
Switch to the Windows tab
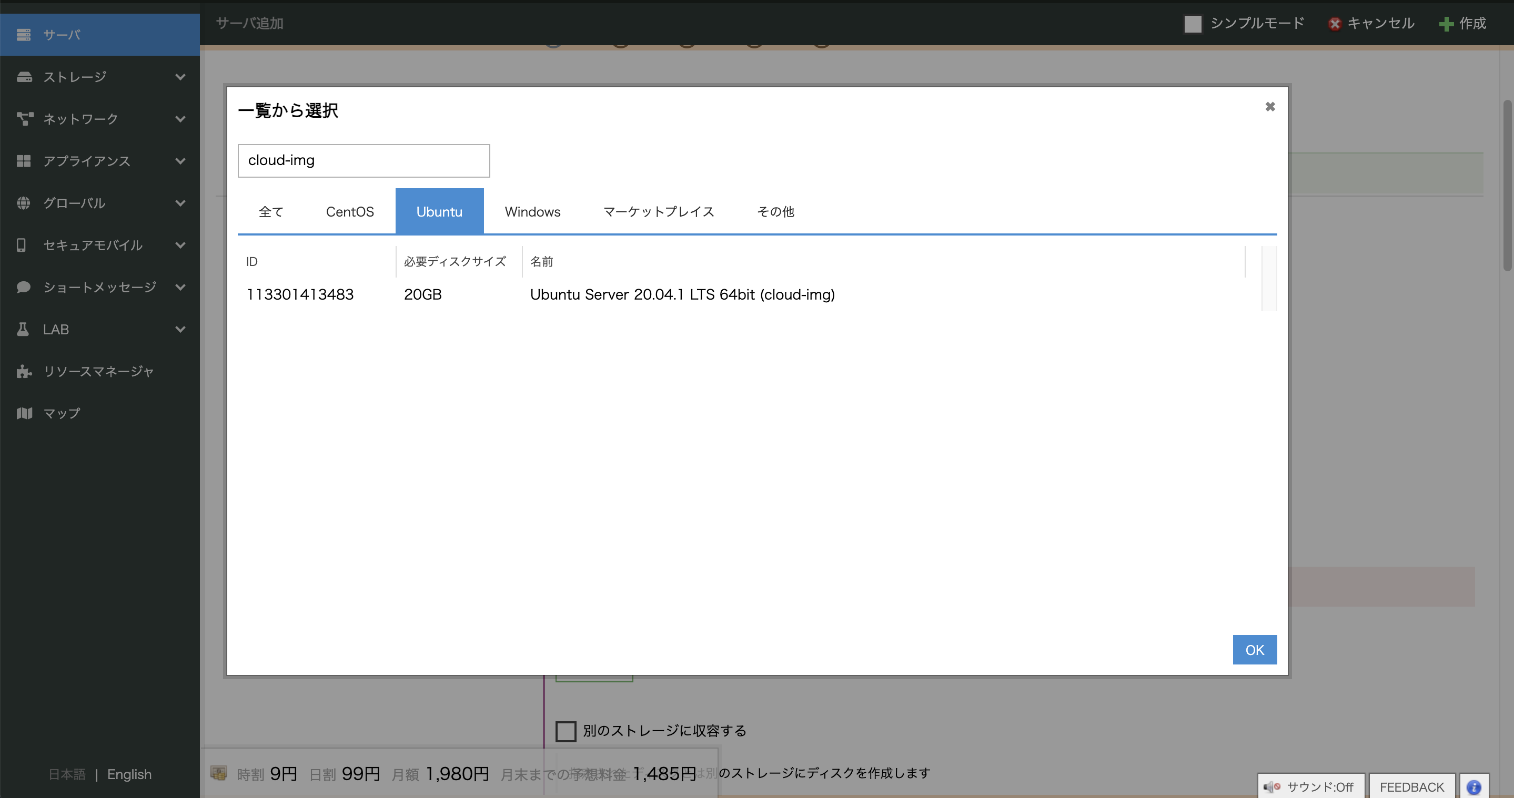tap(532, 211)
